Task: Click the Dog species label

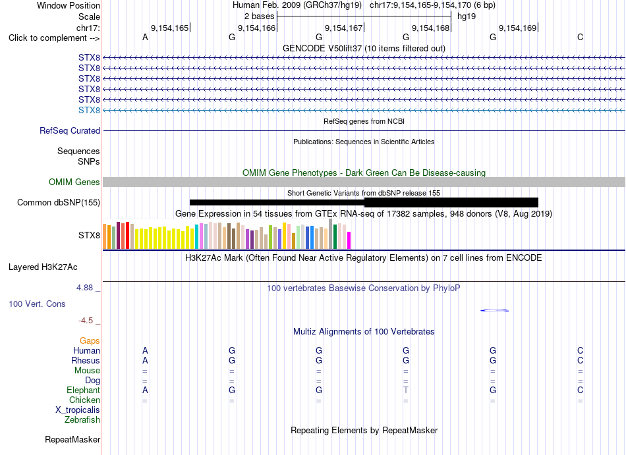Action: (92, 381)
